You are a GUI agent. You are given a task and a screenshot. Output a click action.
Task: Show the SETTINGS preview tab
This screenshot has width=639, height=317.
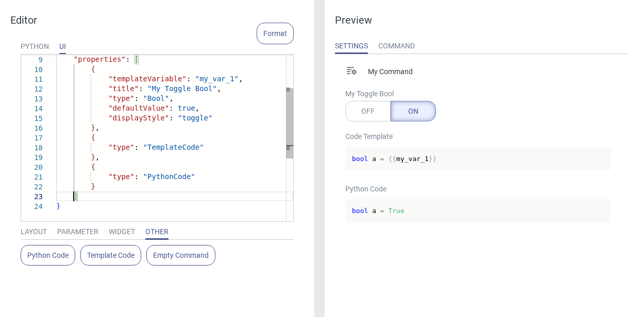(x=351, y=46)
